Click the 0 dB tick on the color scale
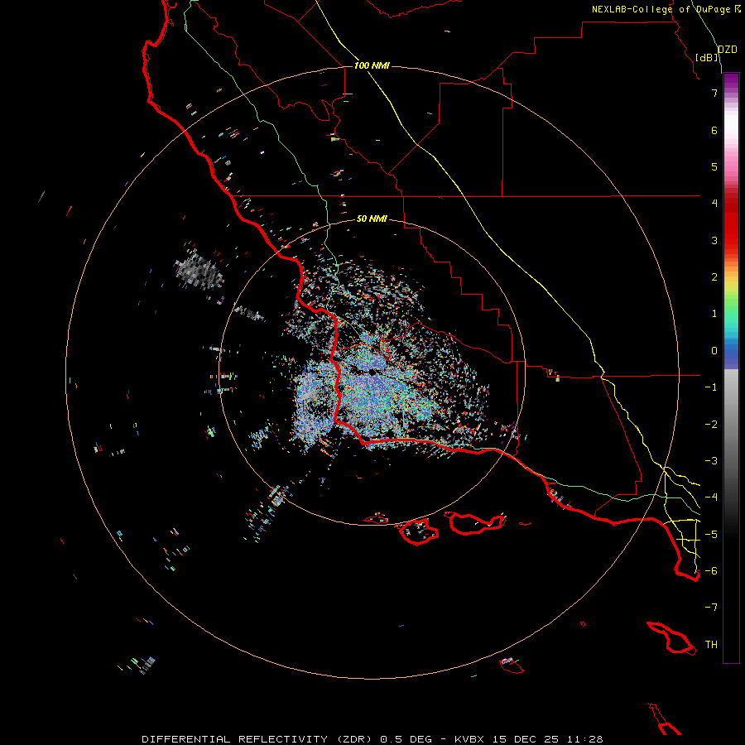Viewport: 745px width, 745px height. tap(714, 351)
